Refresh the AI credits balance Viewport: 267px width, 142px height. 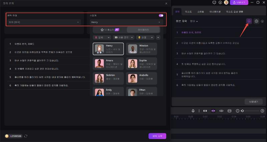[26, 136]
